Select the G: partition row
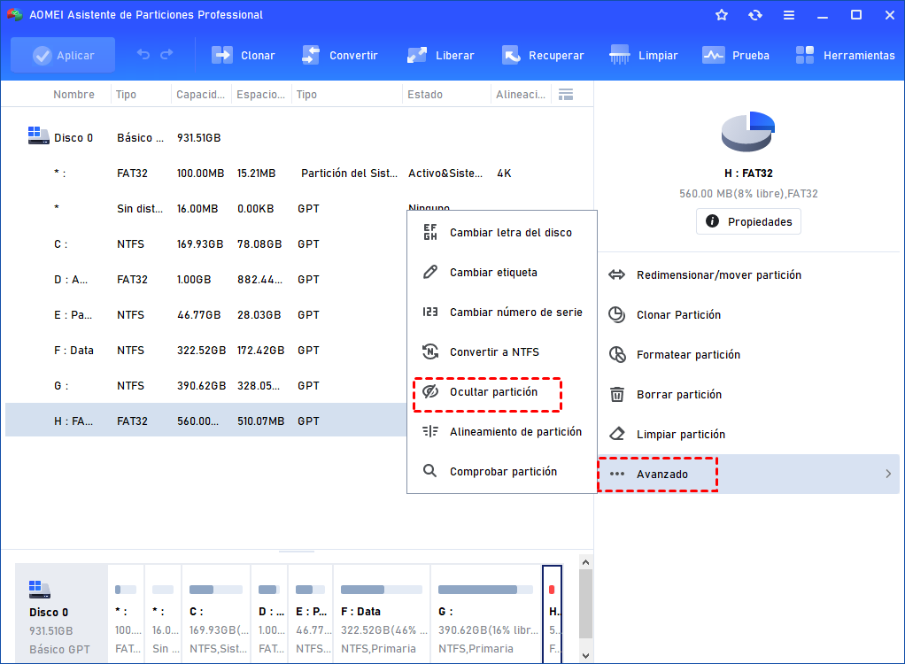 (205, 385)
